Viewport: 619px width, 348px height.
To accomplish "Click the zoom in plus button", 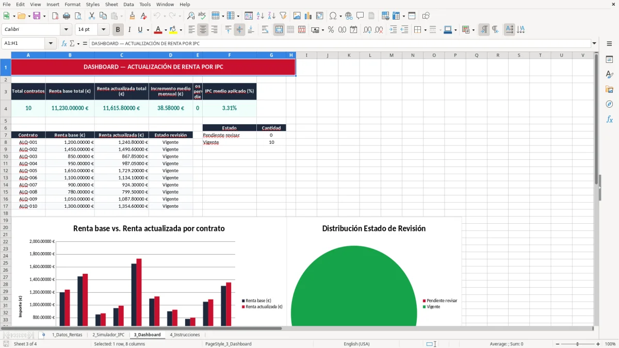I will coord(598,344).
